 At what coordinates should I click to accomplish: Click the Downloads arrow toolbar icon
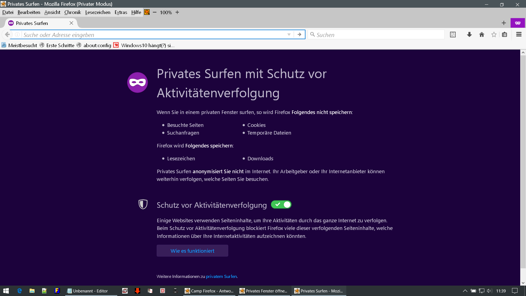click(469, 35)
